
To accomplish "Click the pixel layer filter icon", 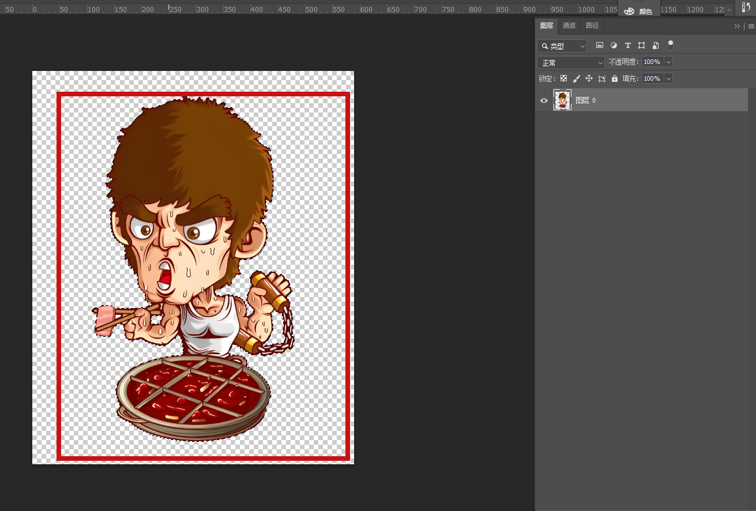I will click(x=600, y=46).
